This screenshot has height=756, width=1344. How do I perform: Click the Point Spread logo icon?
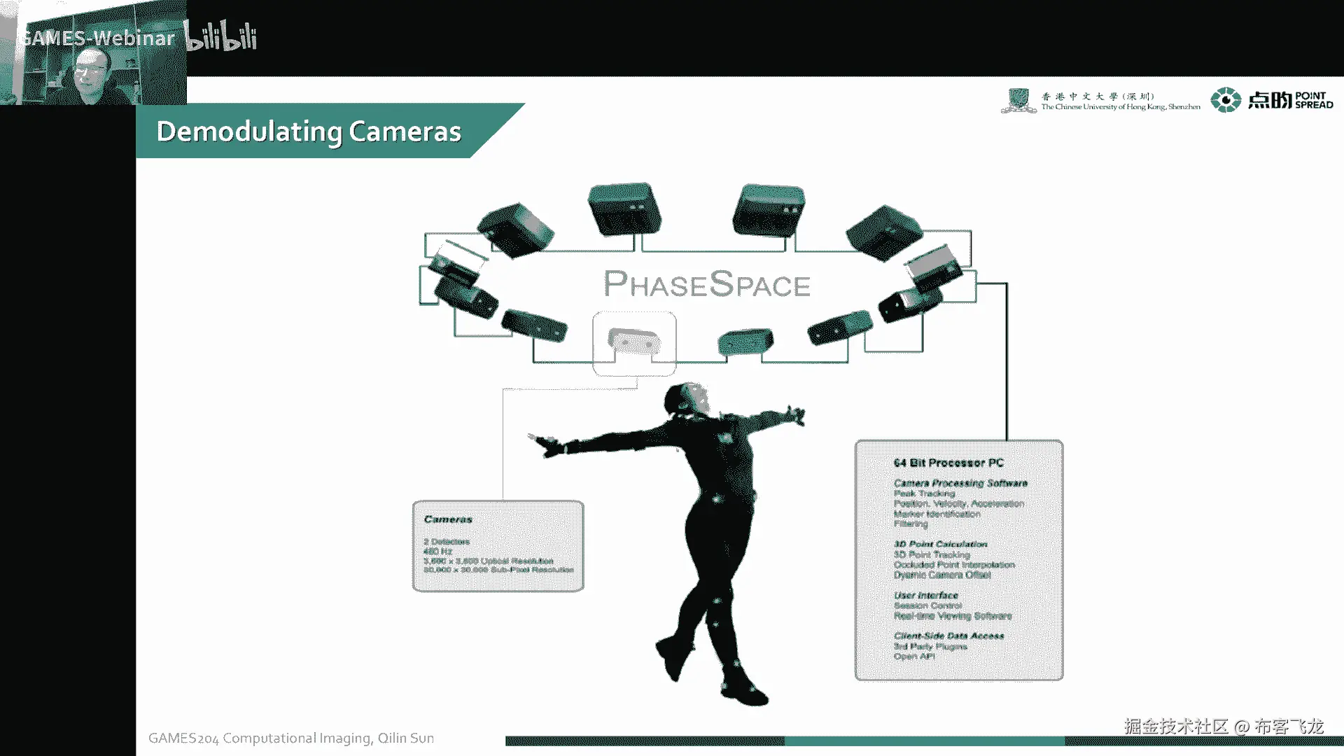(1225, 100)
